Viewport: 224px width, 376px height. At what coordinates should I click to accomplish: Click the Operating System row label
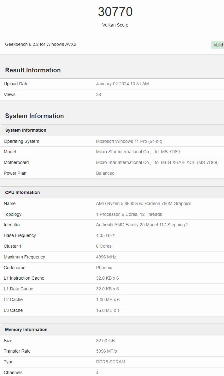click(21, 142)
